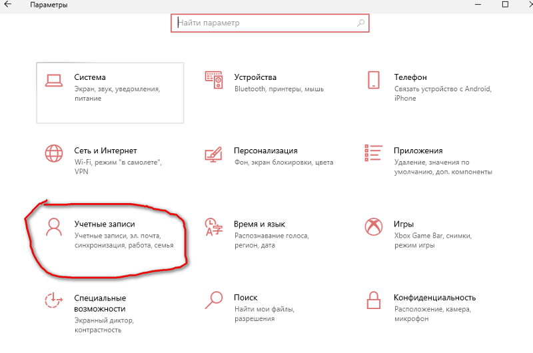Click the text Wi-Fi, режим "в самолете", VPN
Screen dimensions: 533x353
[118, 167]
